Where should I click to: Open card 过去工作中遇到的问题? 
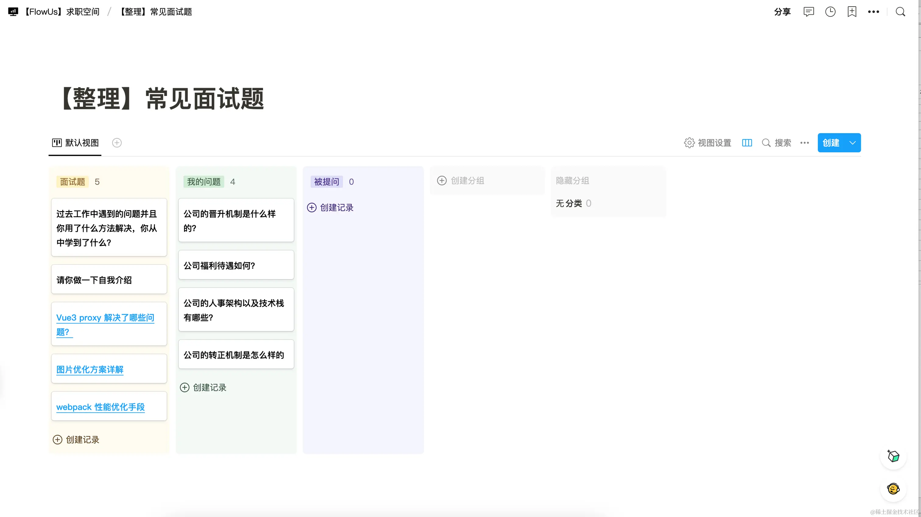tap(109, 227)
